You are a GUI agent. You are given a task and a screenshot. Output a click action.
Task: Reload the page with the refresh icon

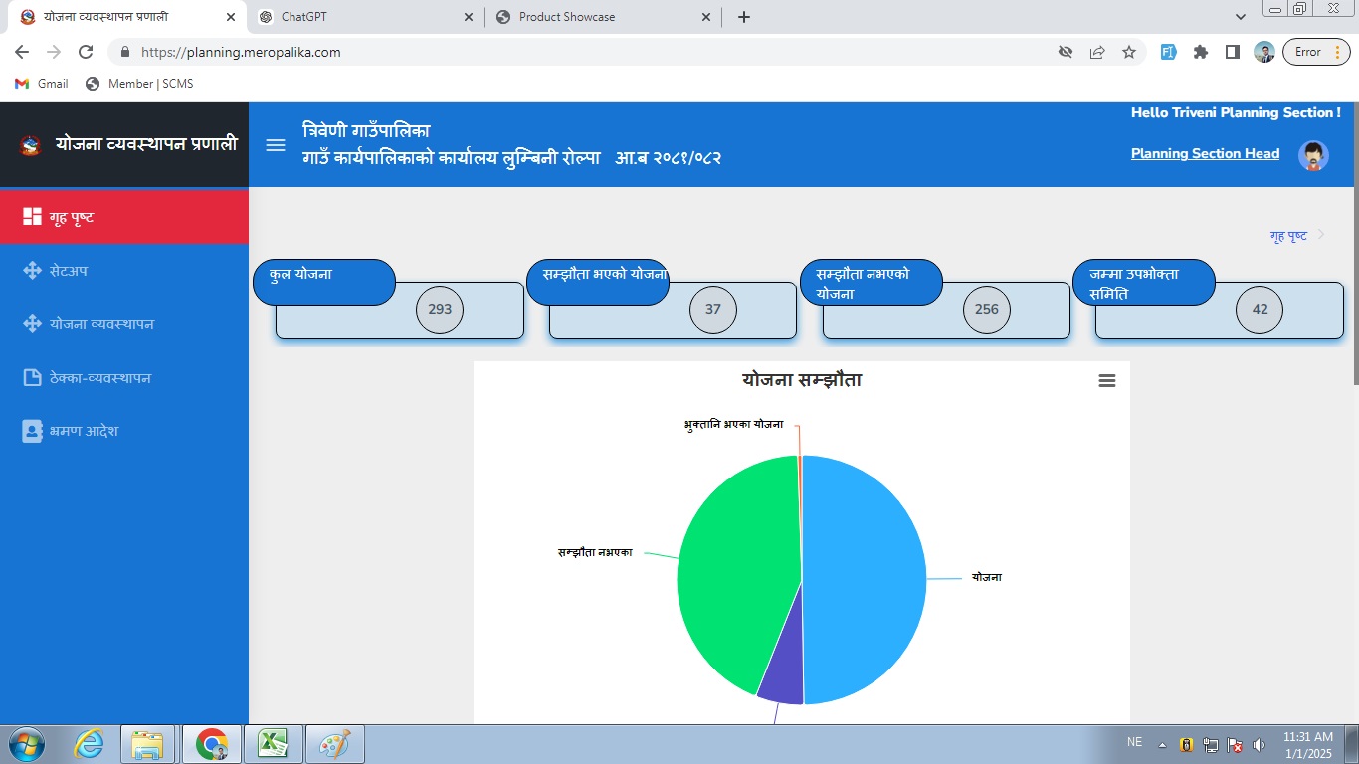click(86, 52)
